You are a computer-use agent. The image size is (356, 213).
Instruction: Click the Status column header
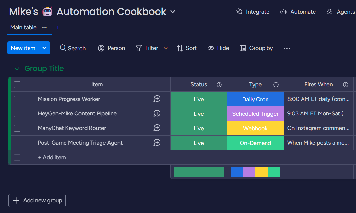pos(199,84)
